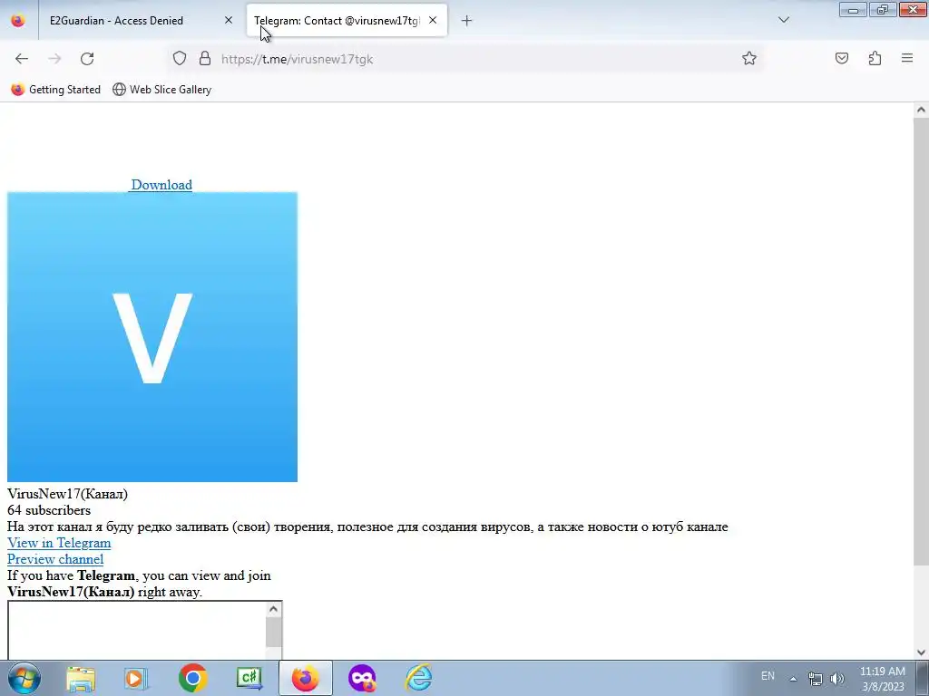Viewport: 929px width, 696px height.
Task: Click inside the embedded frame box
Action: click(136, 631)
